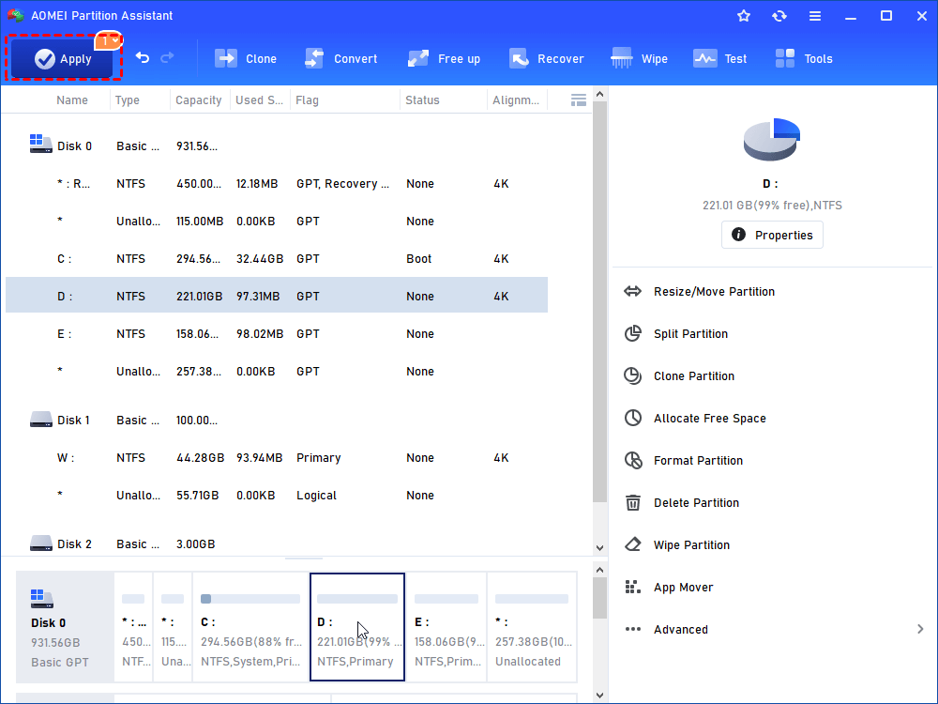Click the Undo arrow icon

pyautogui.click(x=143, y=57)
